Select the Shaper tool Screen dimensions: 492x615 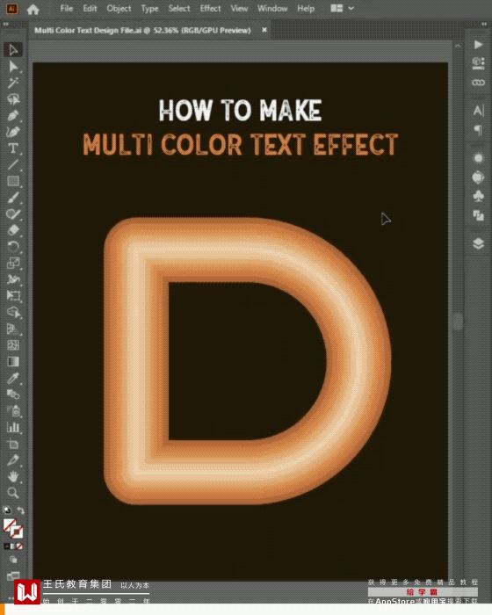(13, 213)
